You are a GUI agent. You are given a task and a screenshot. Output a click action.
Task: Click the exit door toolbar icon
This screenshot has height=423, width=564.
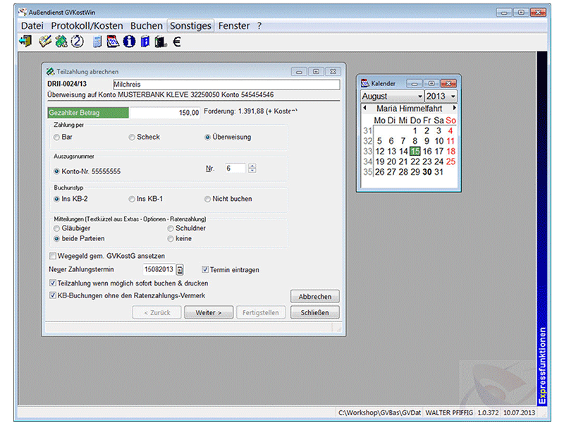[x=26, y=42]
